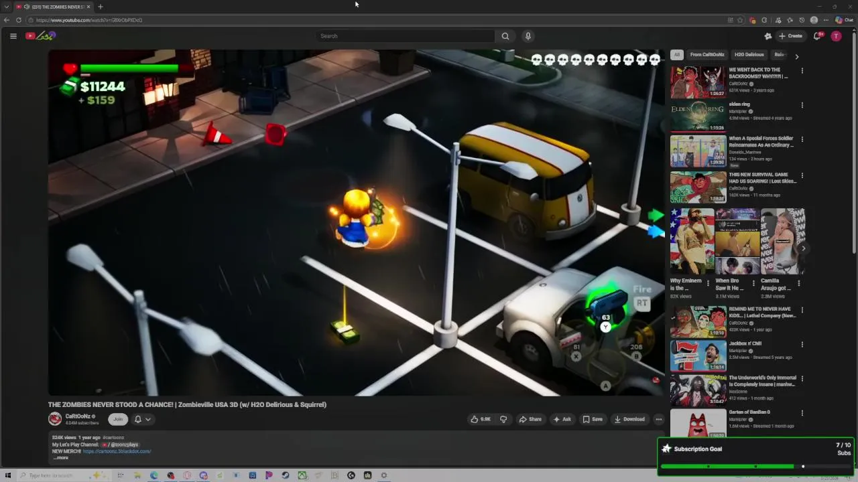Viewport: 858px width, 482px height.
Task: Open browser favorites list icon
Action: point(790,20)
